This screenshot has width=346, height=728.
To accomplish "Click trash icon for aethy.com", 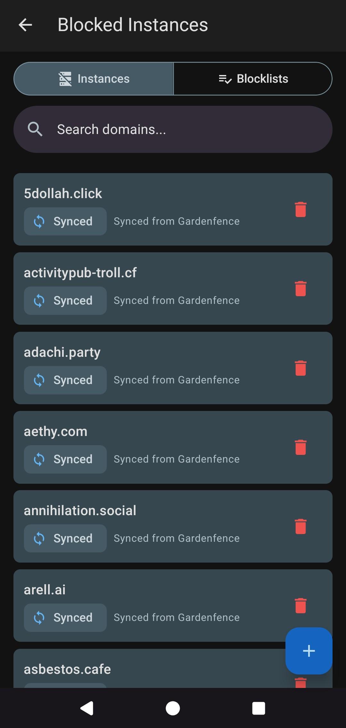I will (x=301, y=447).
